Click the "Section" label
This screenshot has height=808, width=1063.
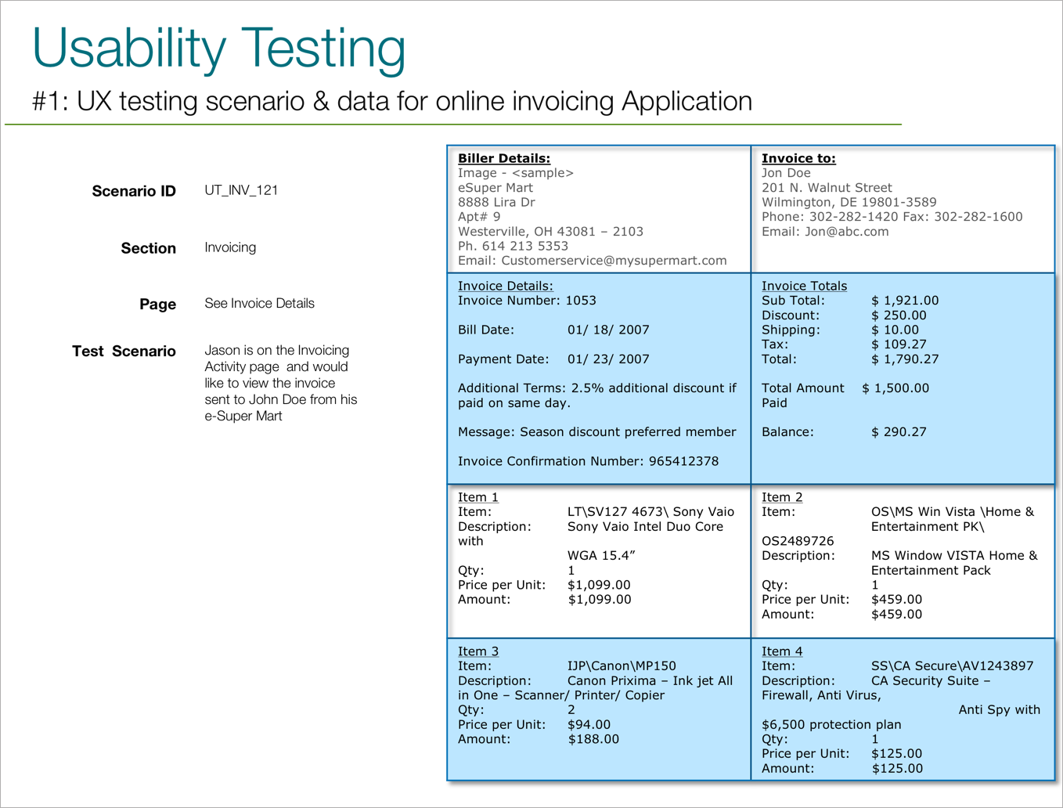[148, 248]
